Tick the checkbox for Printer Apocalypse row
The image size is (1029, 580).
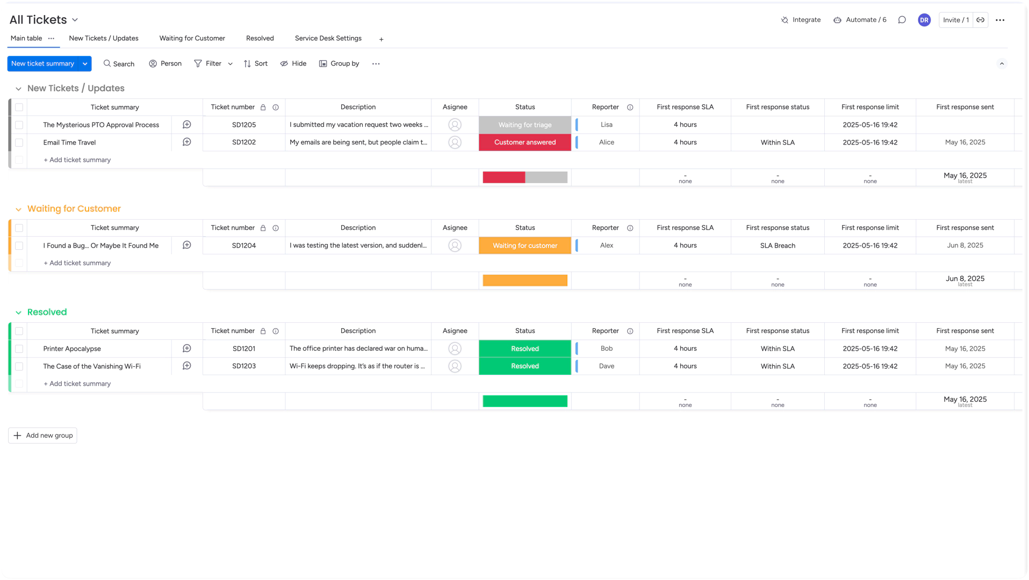[x=19, y=349]
